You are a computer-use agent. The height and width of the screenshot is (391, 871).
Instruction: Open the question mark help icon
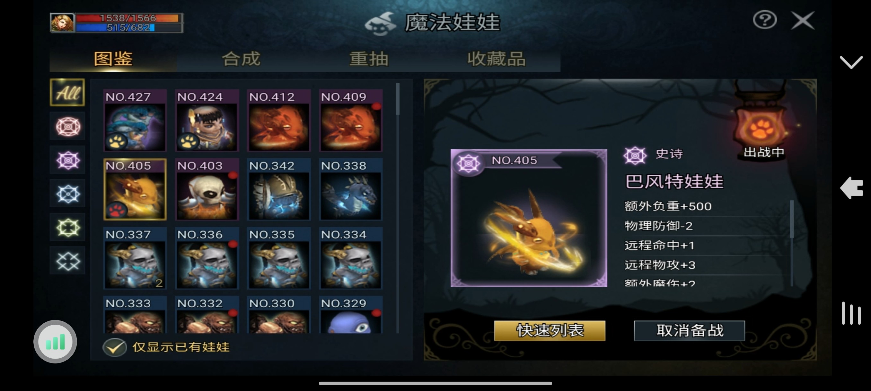click(765, 20)
